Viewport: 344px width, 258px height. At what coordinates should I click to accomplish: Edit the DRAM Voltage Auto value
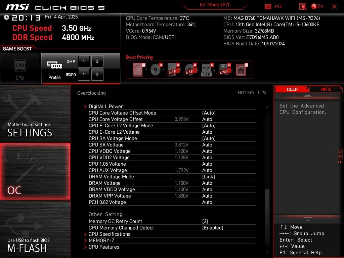click(207, 183)
